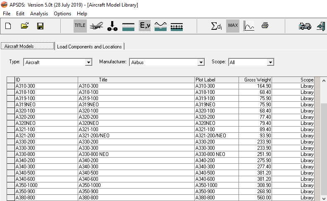The image size is (327, 201).
Task: Save with the floppy disk icon
Action: [40, 26]
